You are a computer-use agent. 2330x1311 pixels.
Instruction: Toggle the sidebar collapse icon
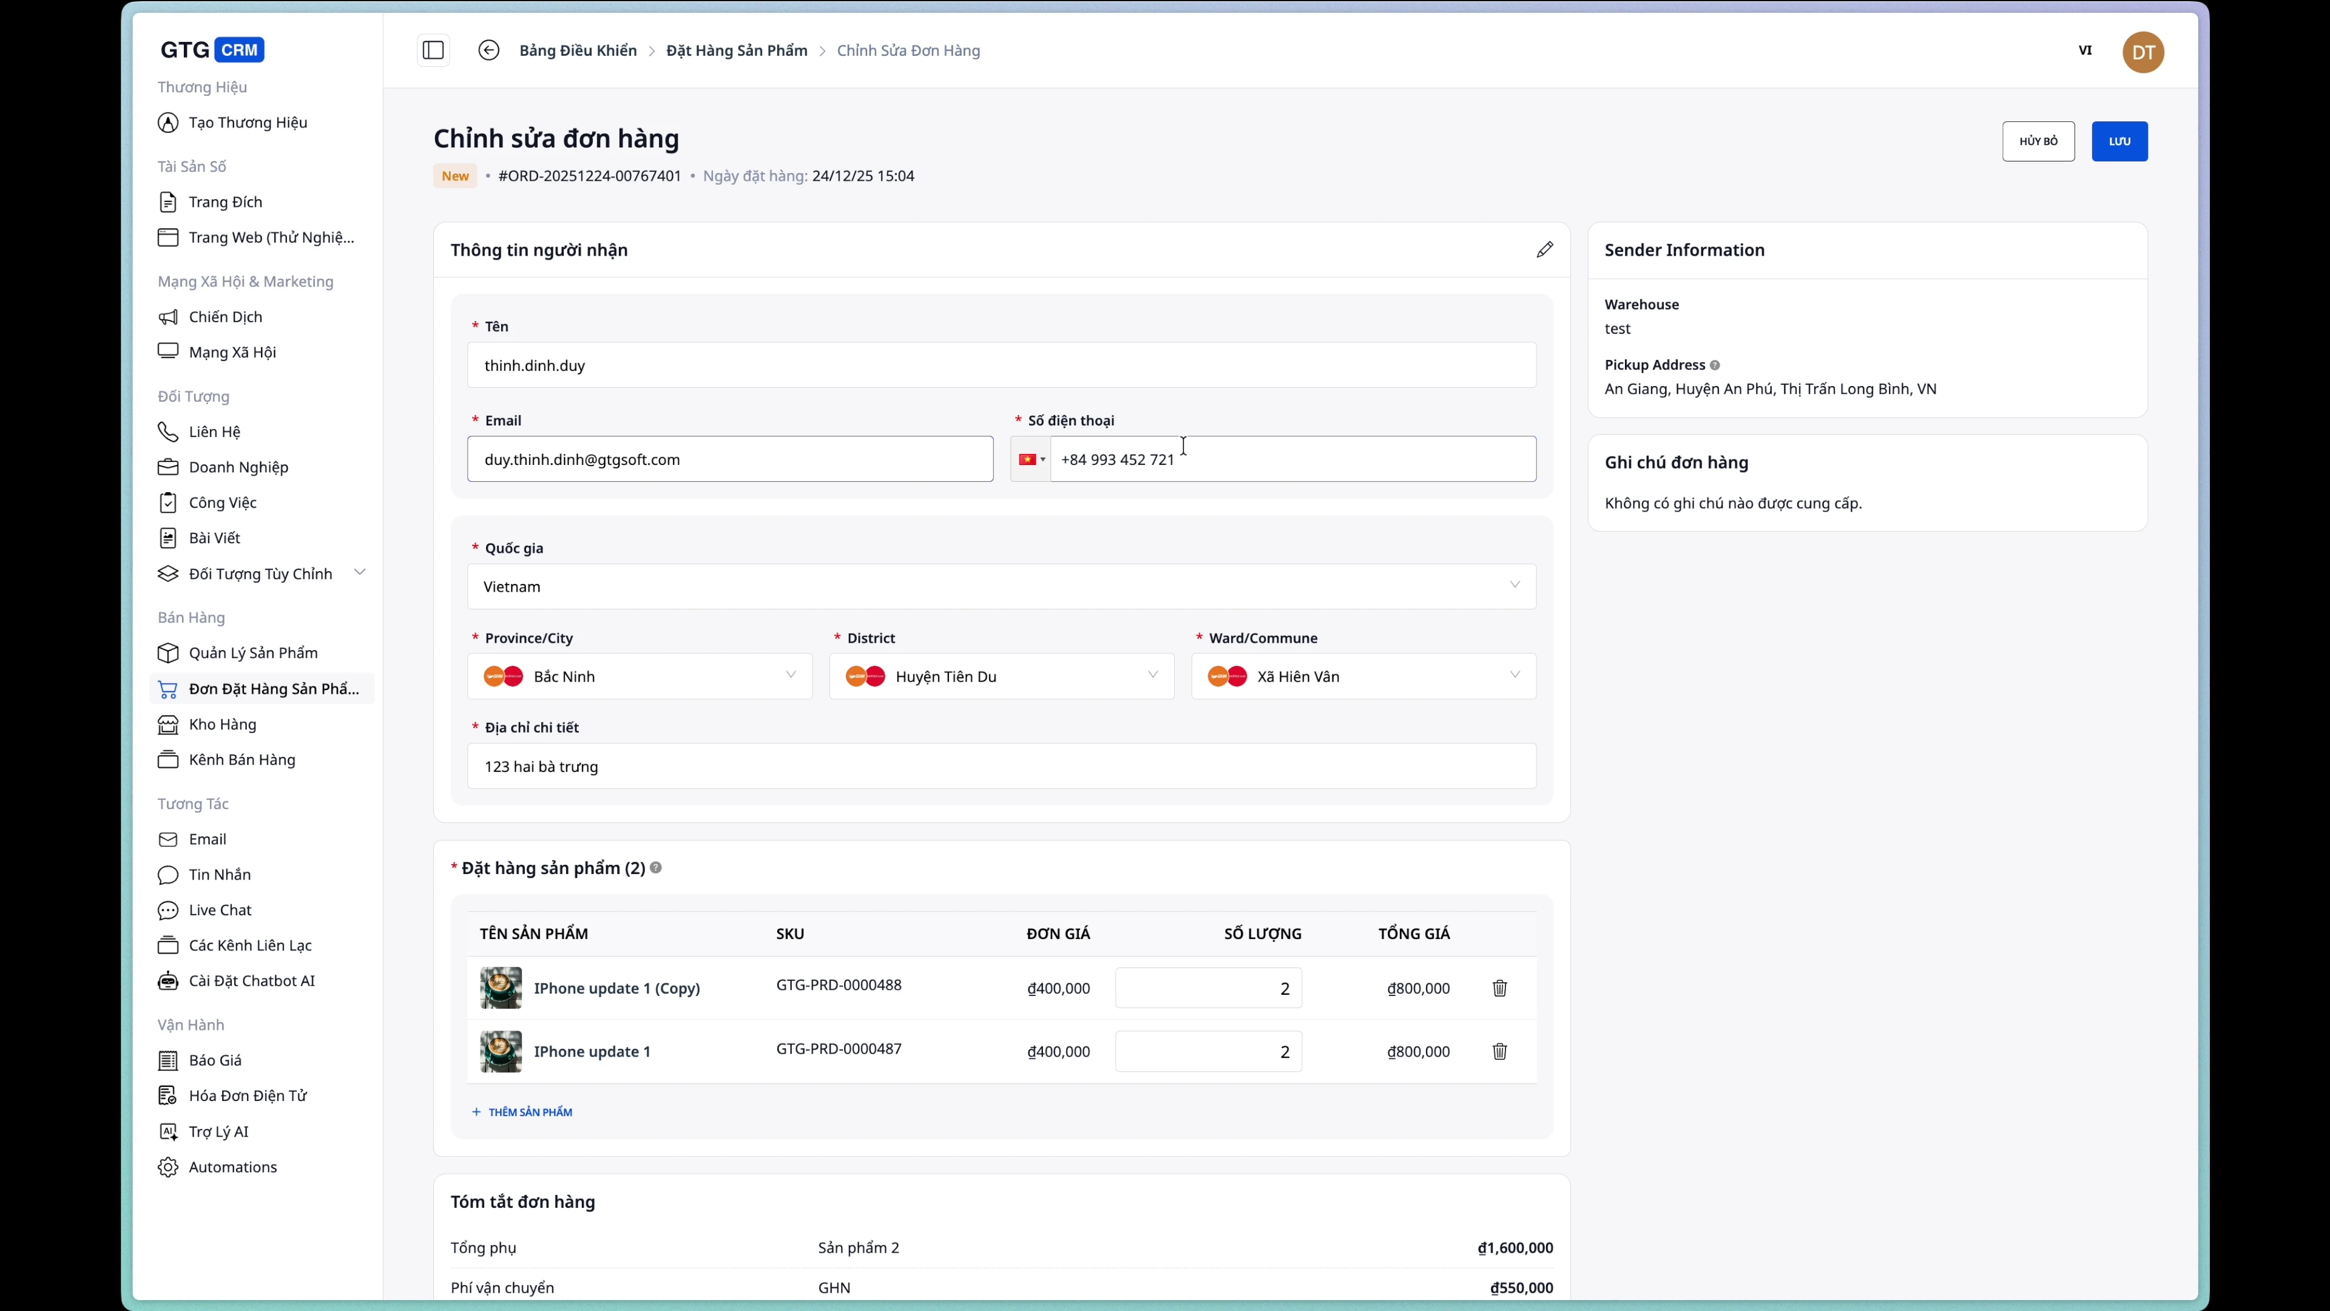(433, 50)
